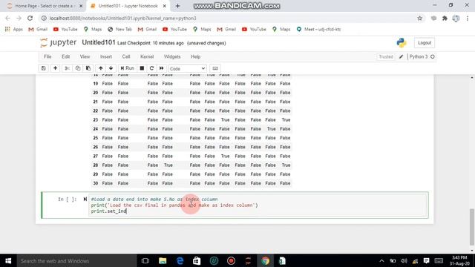This screenshot has width=475, height=267.
Task: Run cell using the icon beside In [ ]
Action: pyautogui.click(x=85, y=200)
